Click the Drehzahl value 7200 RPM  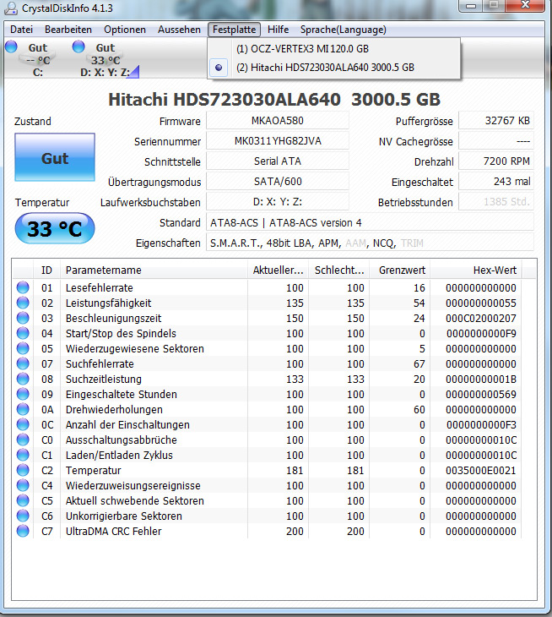click(x=496, y=161)
